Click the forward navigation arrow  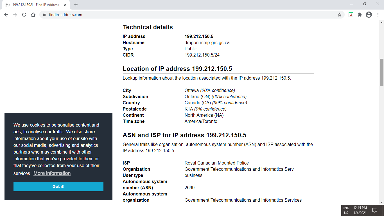(x=15, y=15)
